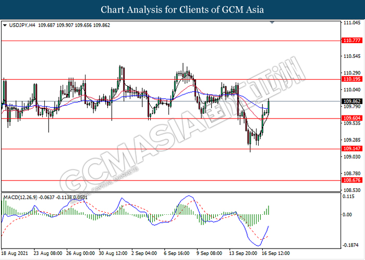Click the 110.545 price axis value
This screenshot has height=260, width=365.
pyautogui.click(x=352, y=56)
